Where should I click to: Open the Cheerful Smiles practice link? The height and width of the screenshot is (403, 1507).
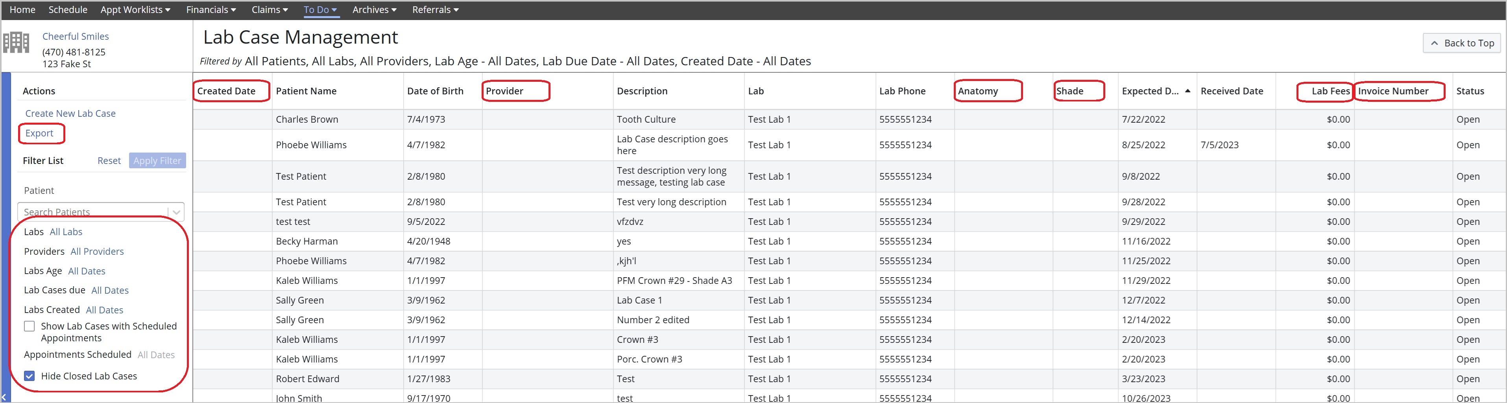pyautogui.click(x=76, y=36)
